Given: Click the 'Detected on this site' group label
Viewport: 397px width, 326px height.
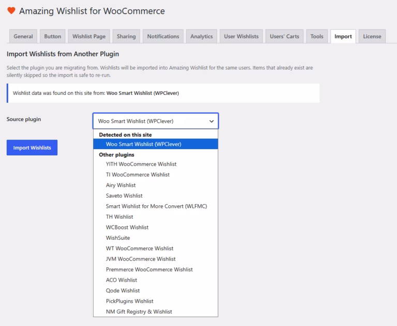Looking at the screenshot, I should 125,135.
